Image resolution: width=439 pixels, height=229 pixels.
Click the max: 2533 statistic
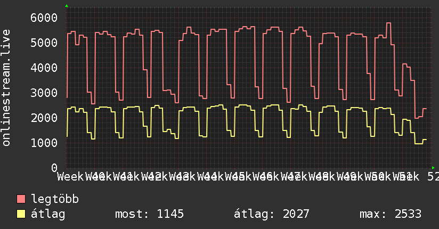point(391,214)
